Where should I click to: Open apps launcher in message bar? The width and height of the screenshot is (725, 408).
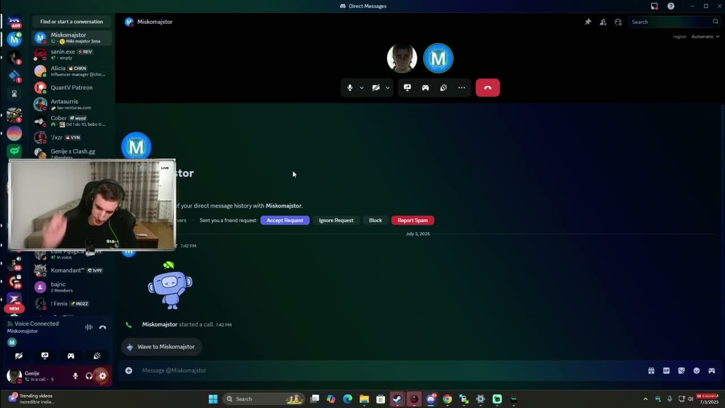click(711, 371)
